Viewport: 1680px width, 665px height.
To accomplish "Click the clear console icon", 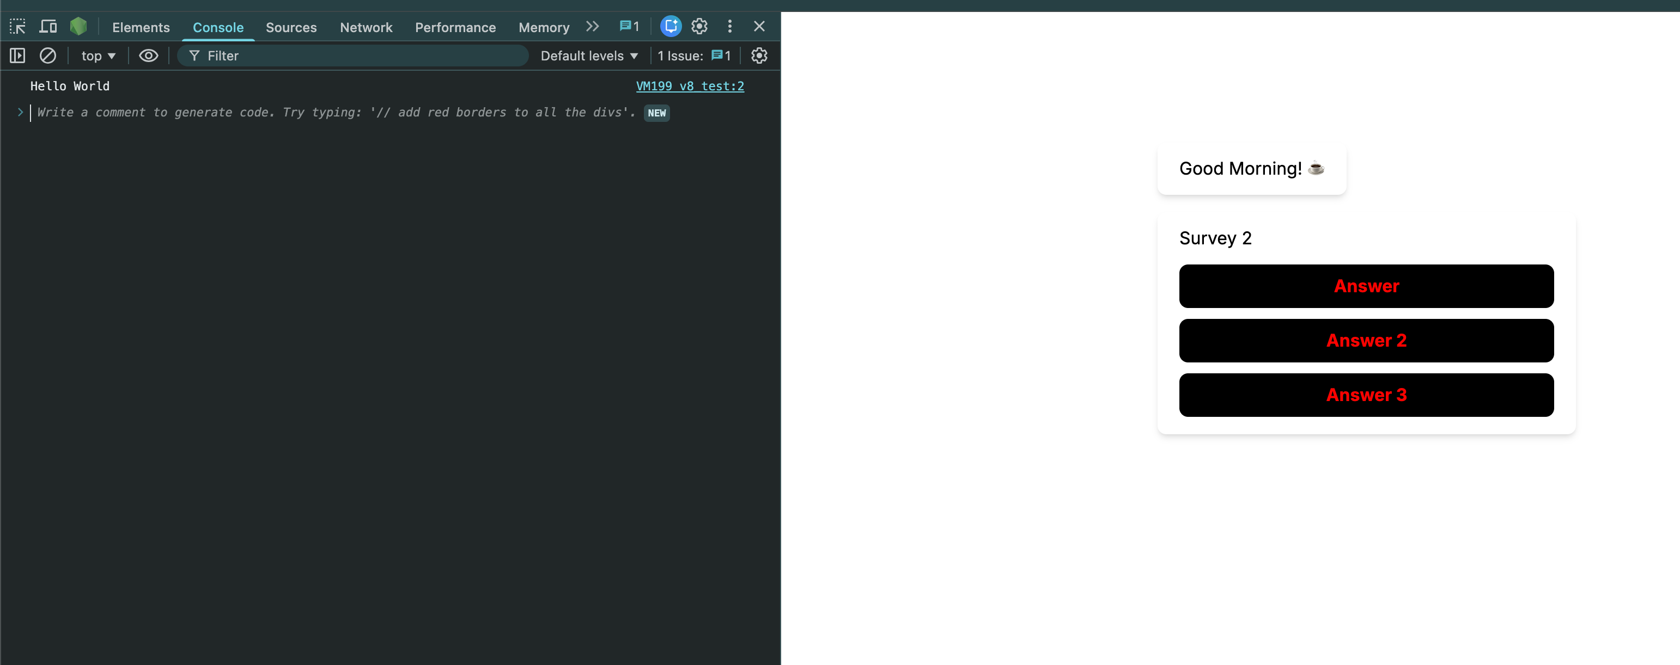I will pos(47,56).
